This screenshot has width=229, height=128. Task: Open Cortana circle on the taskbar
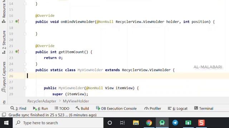point(110,123)
